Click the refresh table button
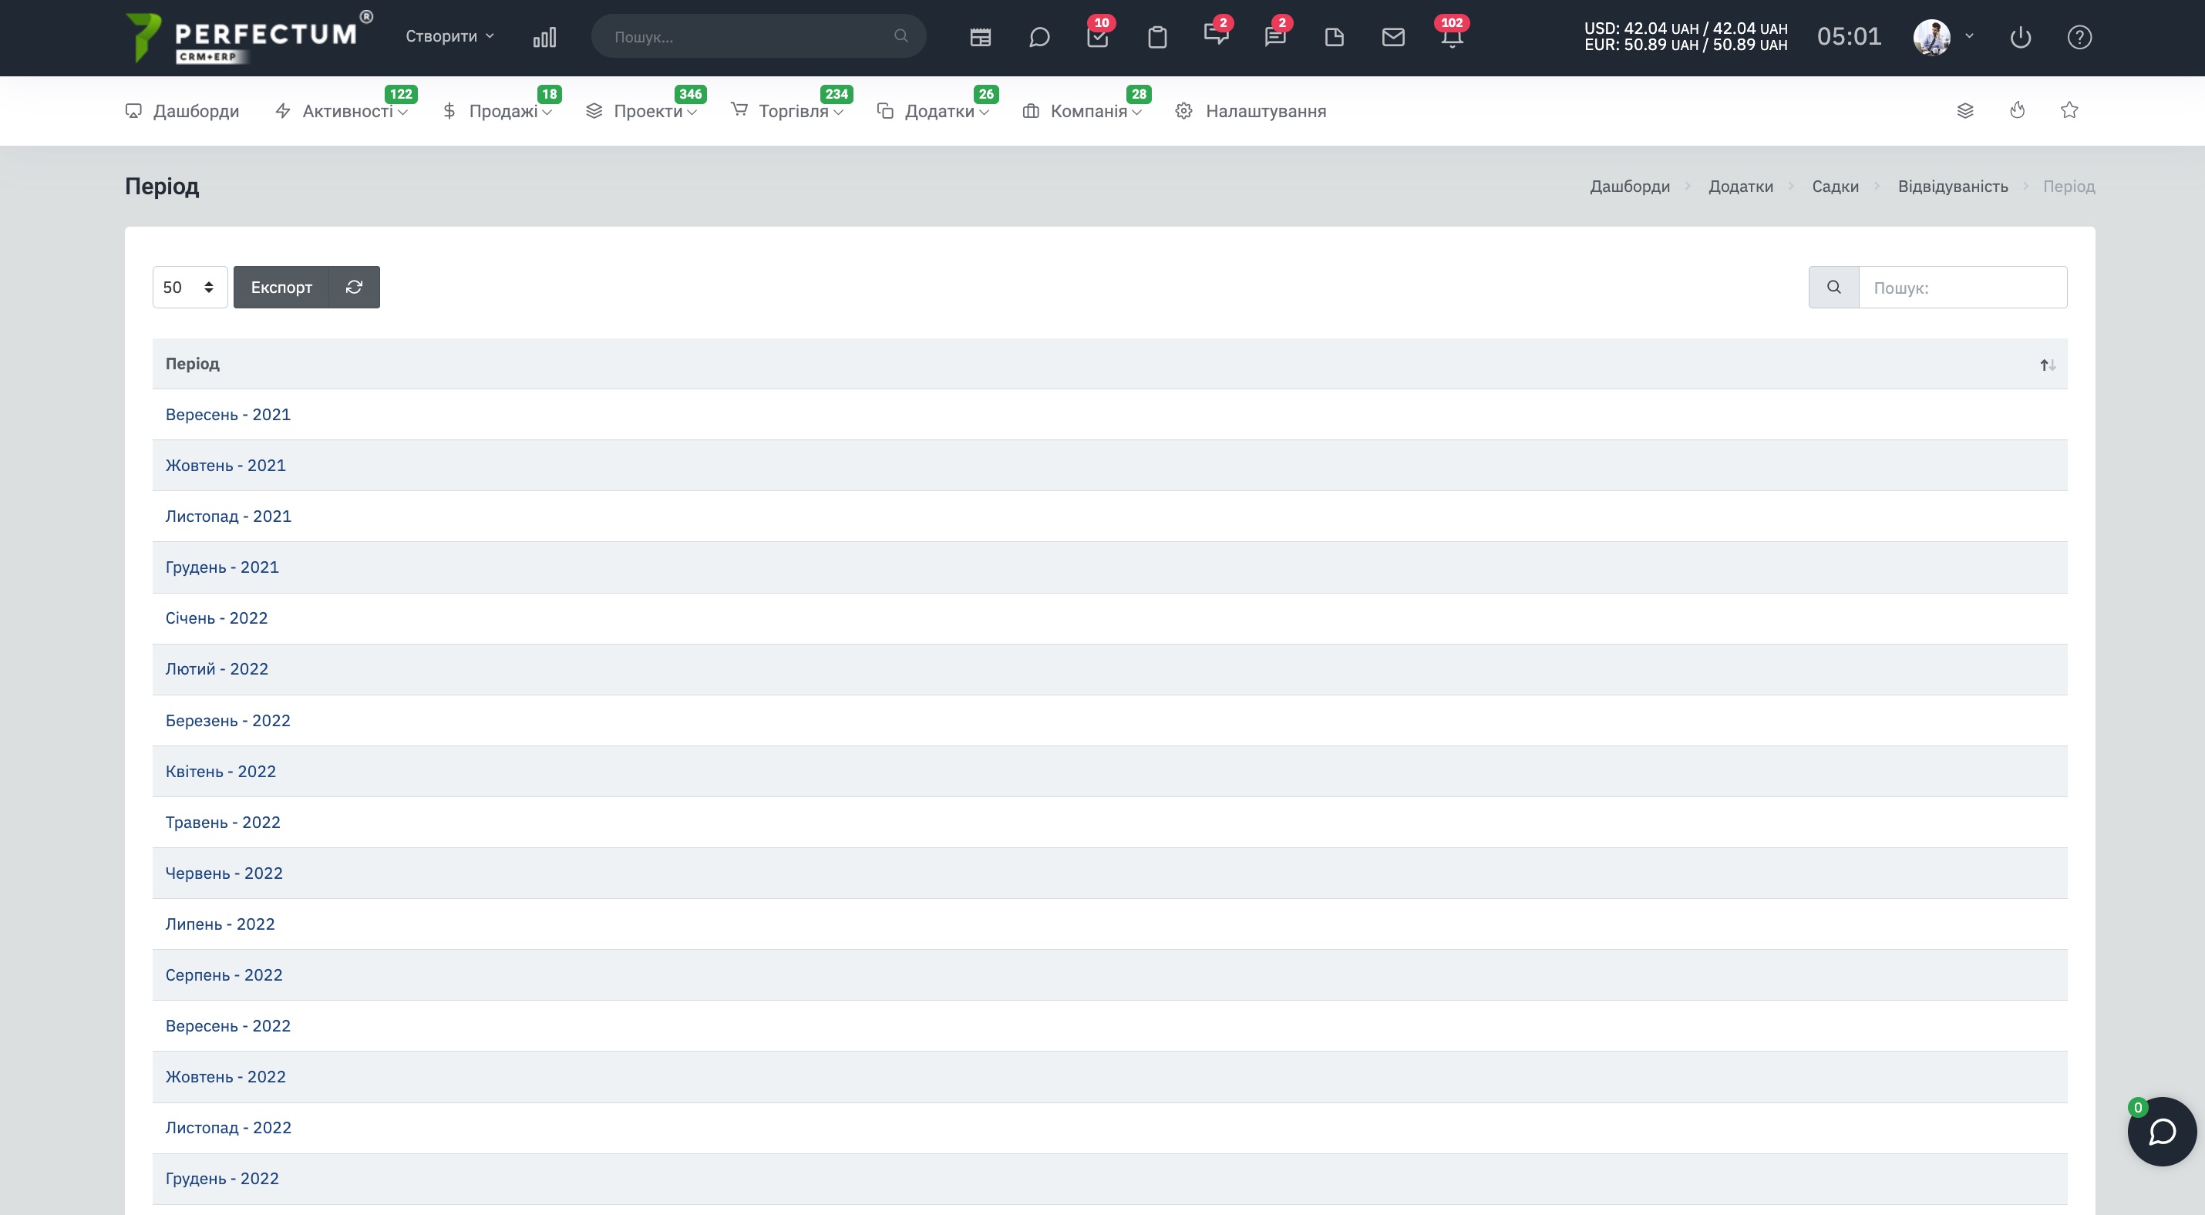 coord(355,288)
